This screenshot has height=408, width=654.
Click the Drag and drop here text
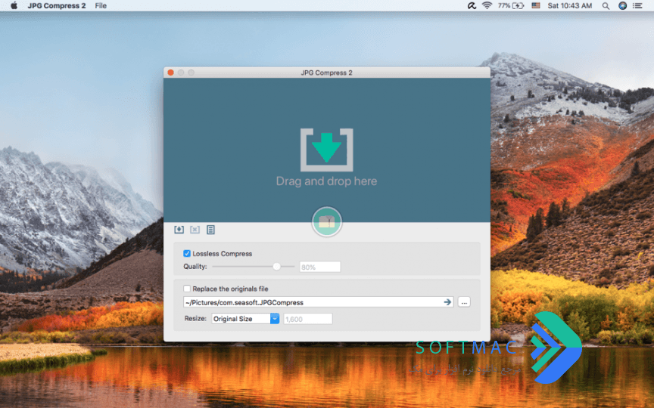pos(326,181)
